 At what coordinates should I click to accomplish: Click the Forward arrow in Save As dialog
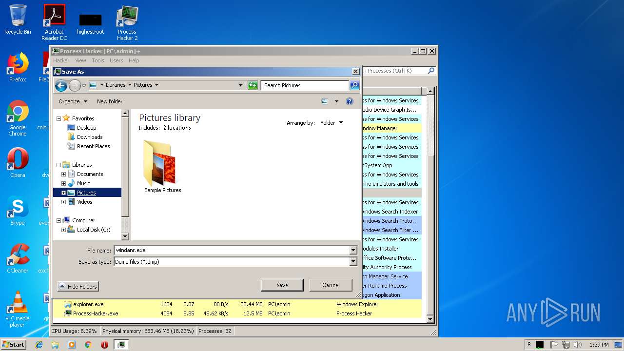[75, 86]
